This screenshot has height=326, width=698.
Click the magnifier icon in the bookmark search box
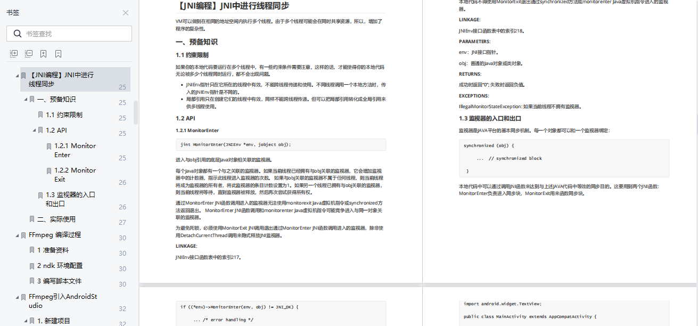[x=18, y=33]
